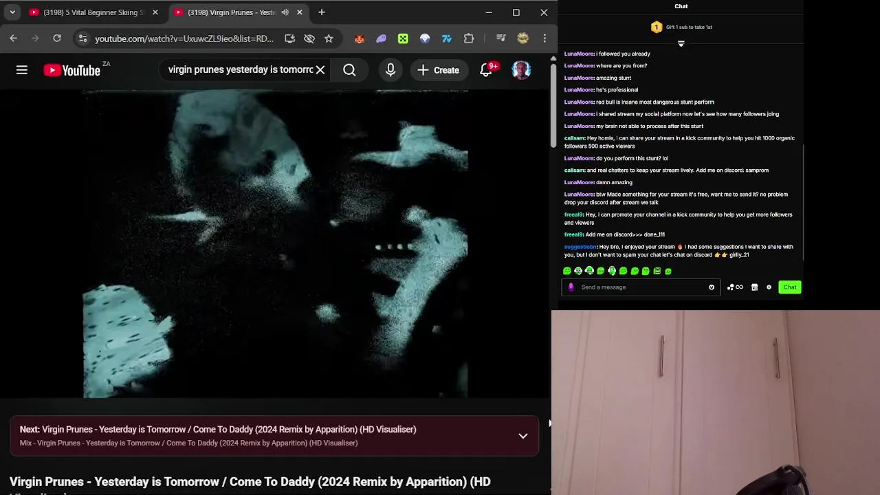Open the Chrome profile avatar
The height and width of the screenshot is (495, 880).
coord(522,38)
